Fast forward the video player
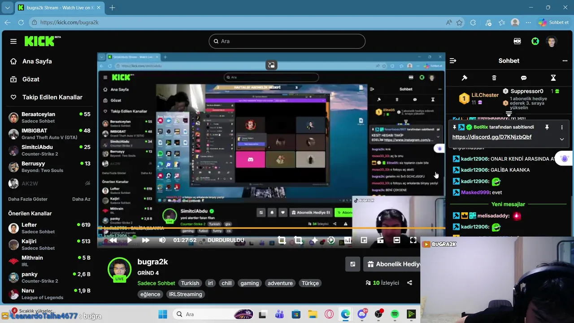 (x=146, y=240)
